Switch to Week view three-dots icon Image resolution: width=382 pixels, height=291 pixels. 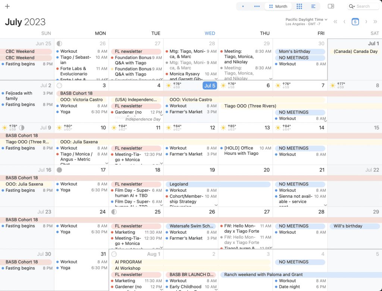click(257, 6)
